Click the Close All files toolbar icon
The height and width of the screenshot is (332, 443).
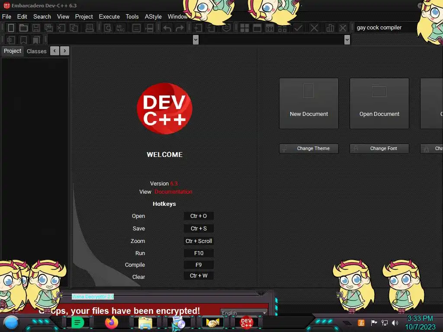tap(74, 28)
